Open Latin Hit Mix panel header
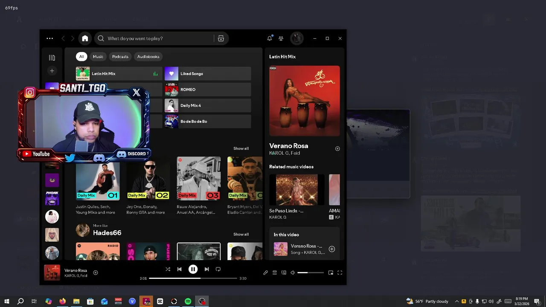The height and width of the screenshot is (307, 546). [x=282, y=57]
